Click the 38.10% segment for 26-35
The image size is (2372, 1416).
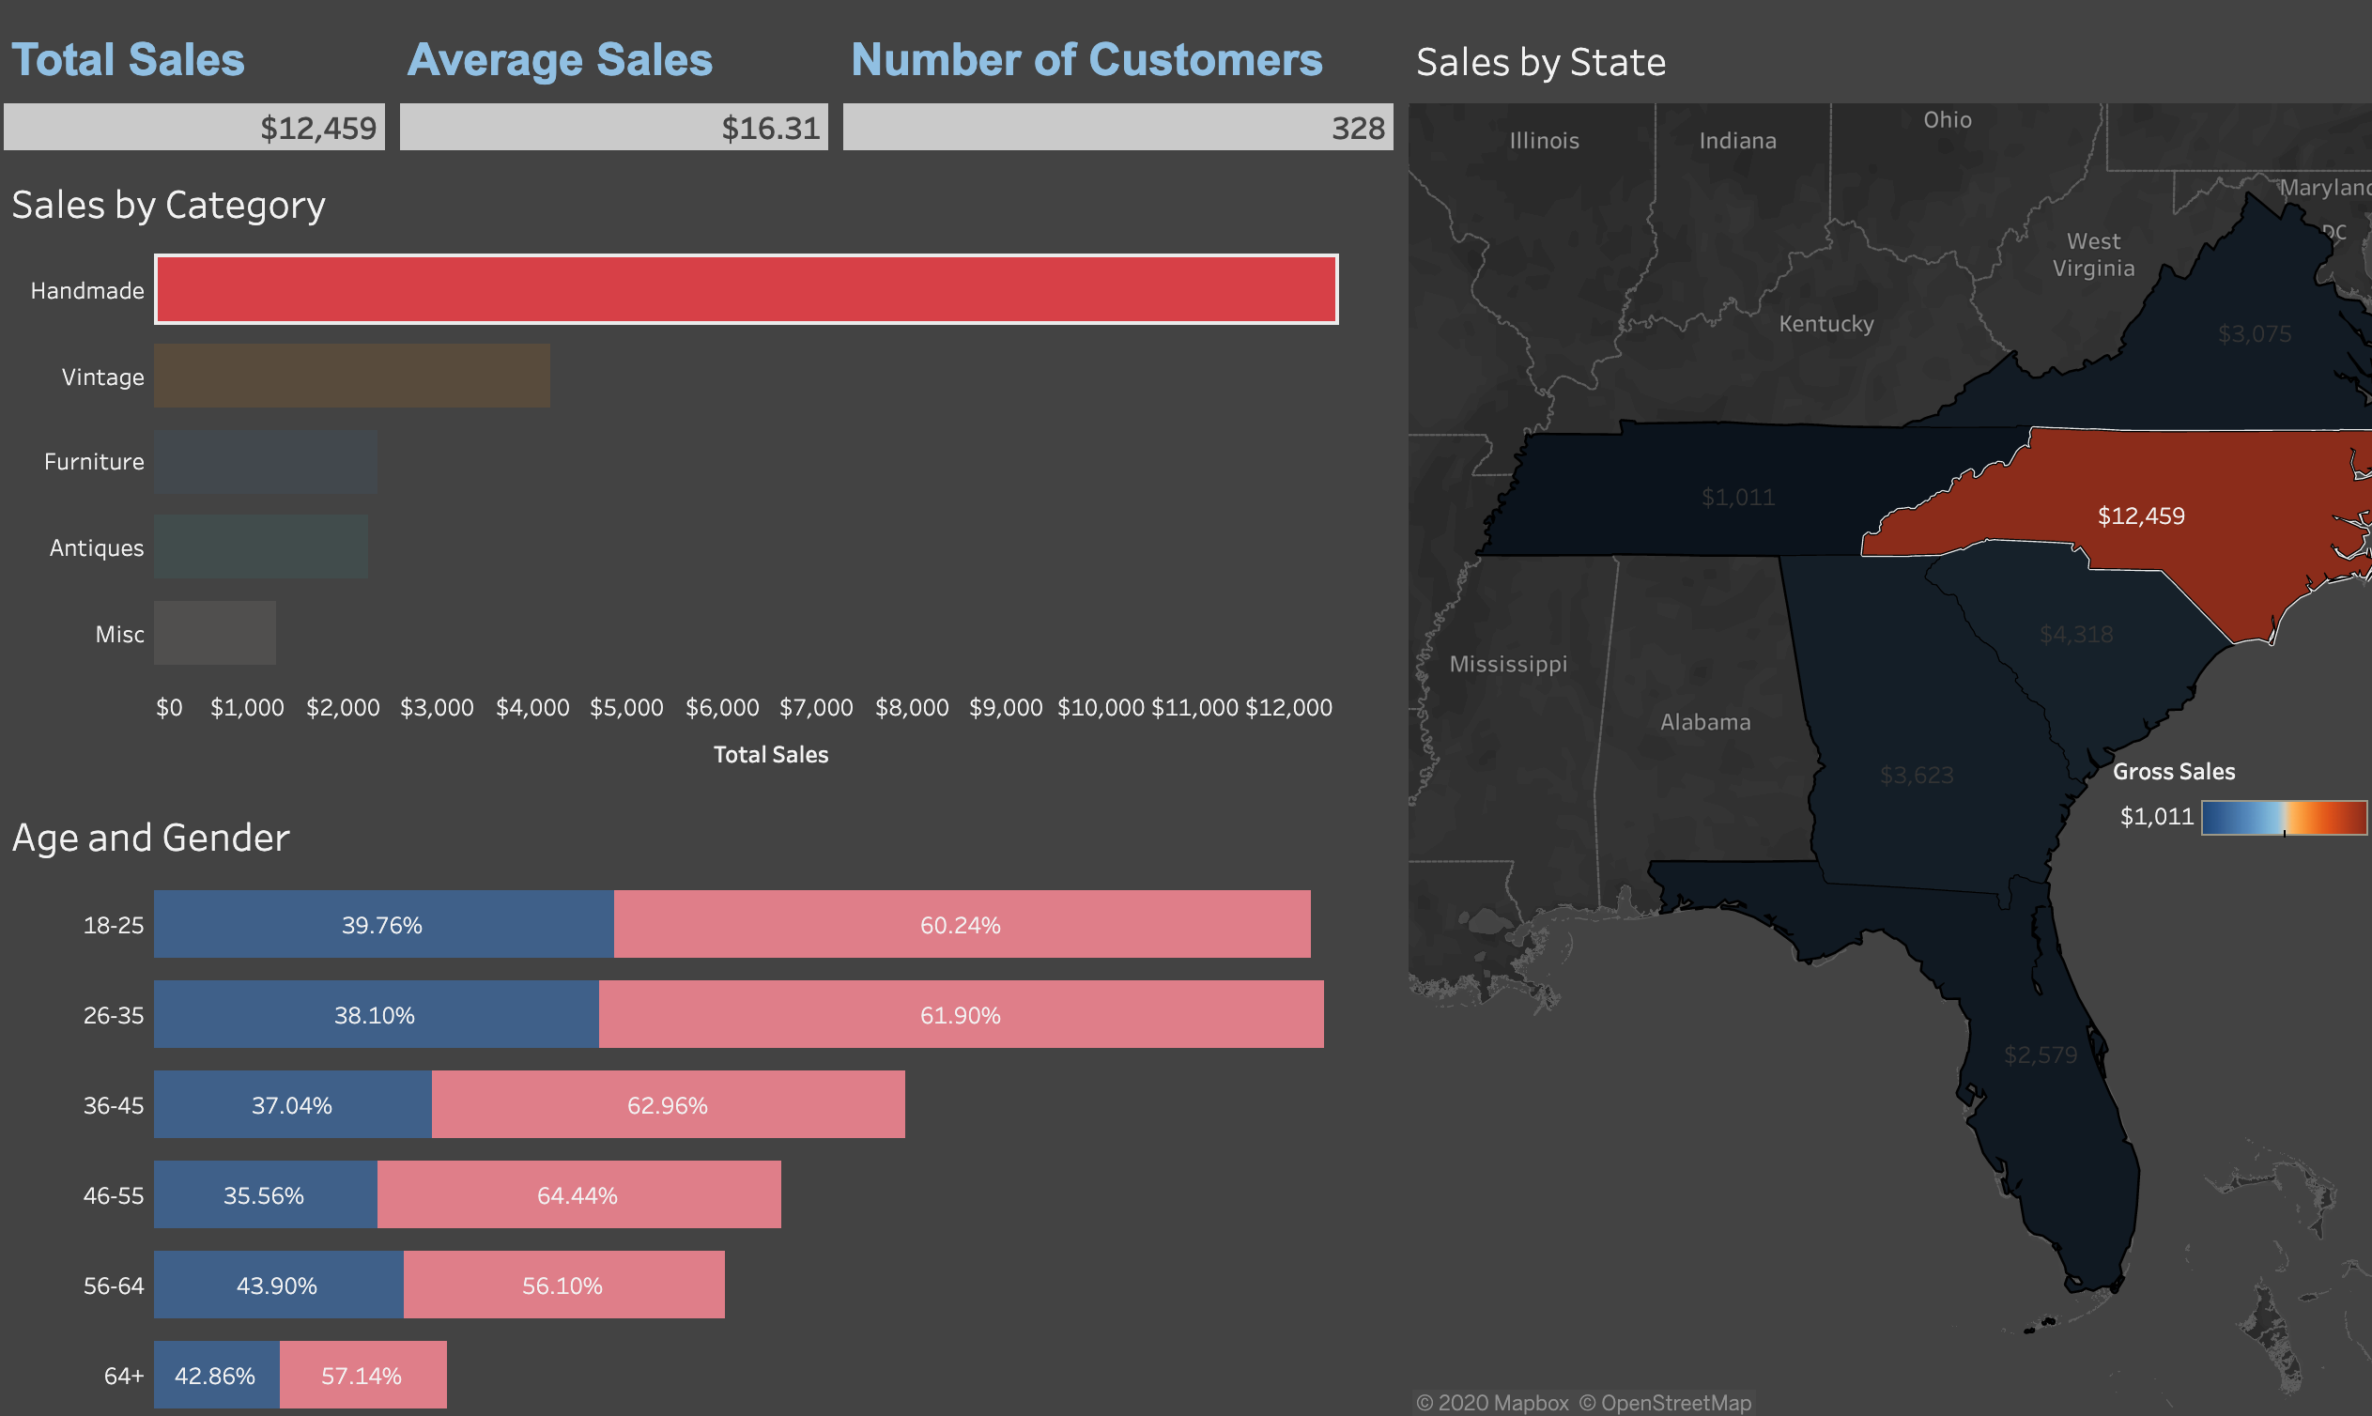[376, 1014]
